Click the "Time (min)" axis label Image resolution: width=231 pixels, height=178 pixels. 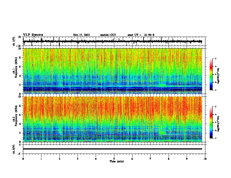[x=117, y=161]
